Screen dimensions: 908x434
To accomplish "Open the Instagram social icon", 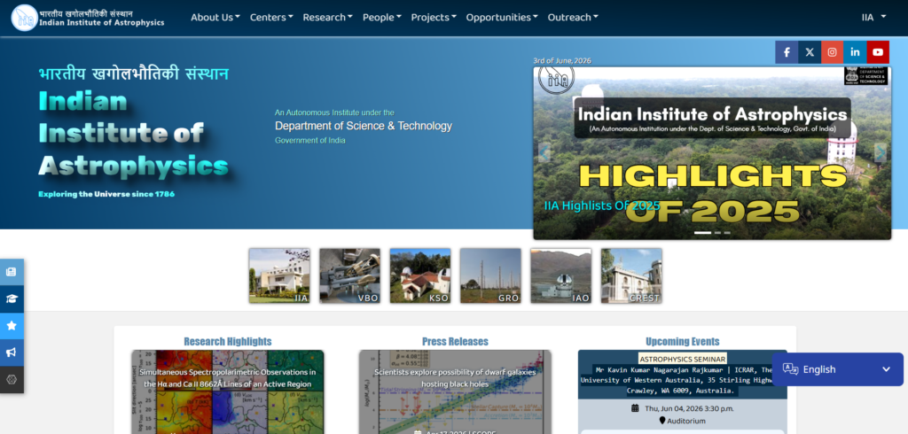I will coord(832,52).
